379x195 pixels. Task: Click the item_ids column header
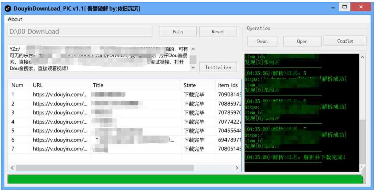pyautogui.click(x=228, y=85)
